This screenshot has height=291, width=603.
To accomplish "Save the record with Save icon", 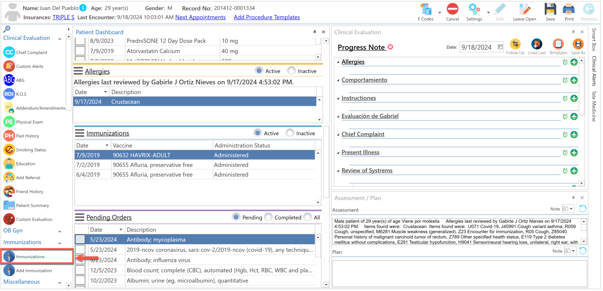I will [550, 9].
